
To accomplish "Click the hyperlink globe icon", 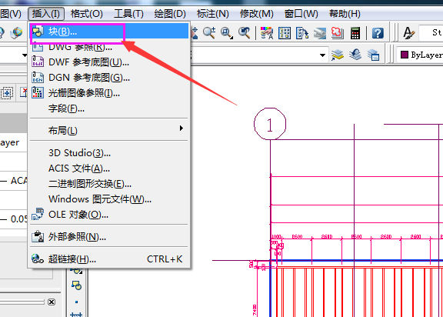I will click(37, 259).
